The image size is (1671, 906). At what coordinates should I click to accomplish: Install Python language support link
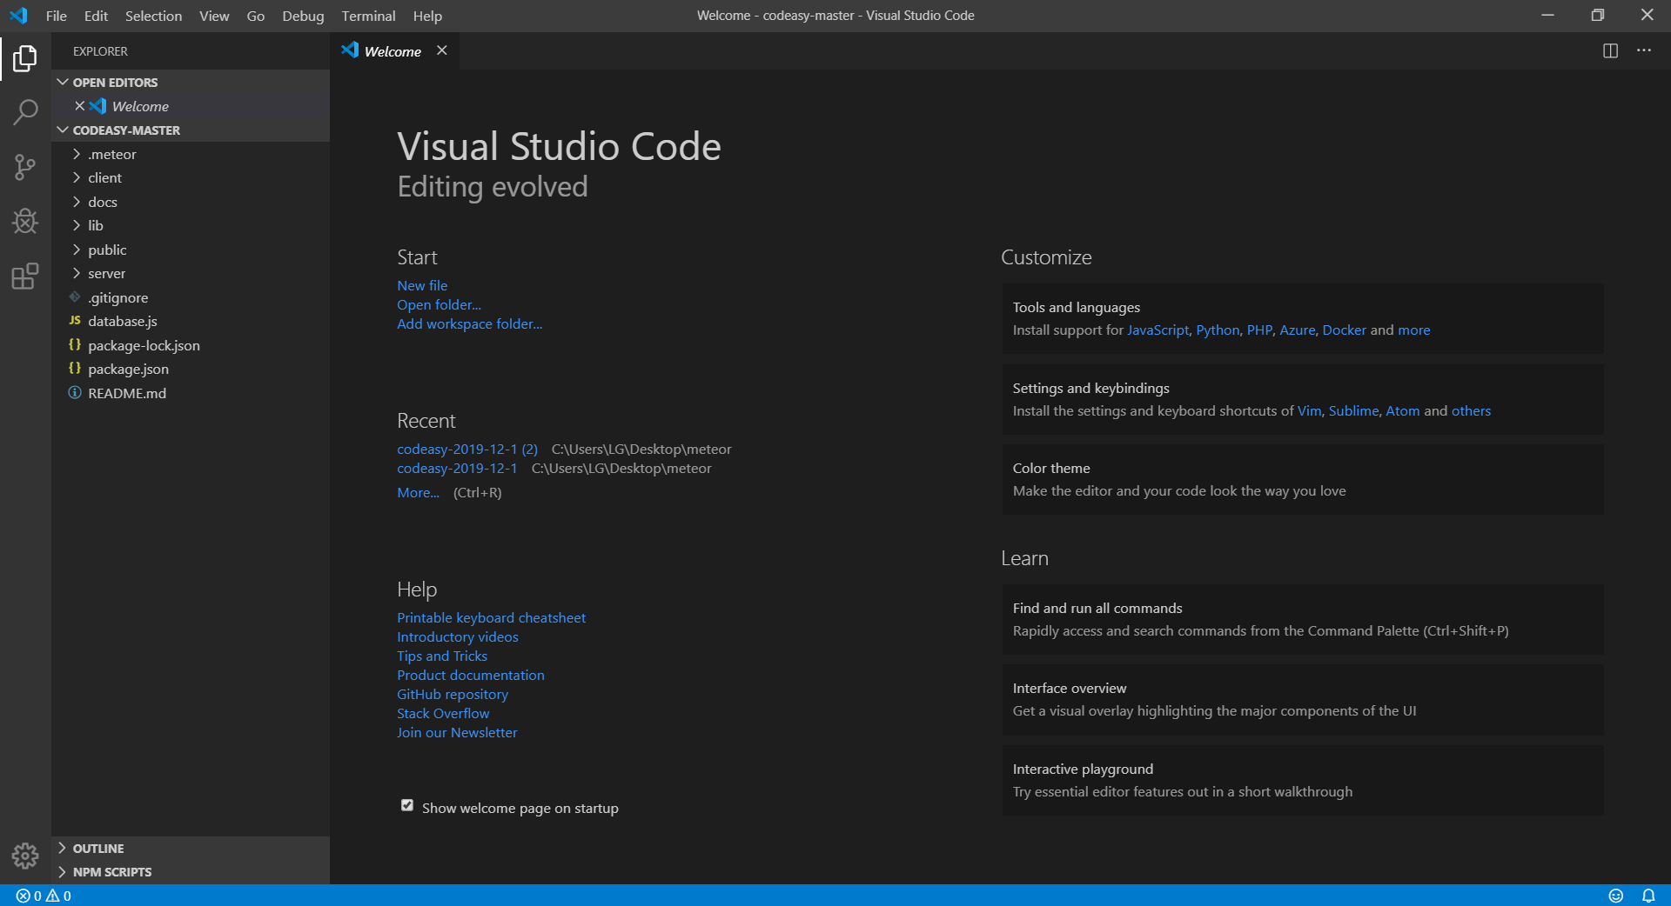[x=1218, y=330]
